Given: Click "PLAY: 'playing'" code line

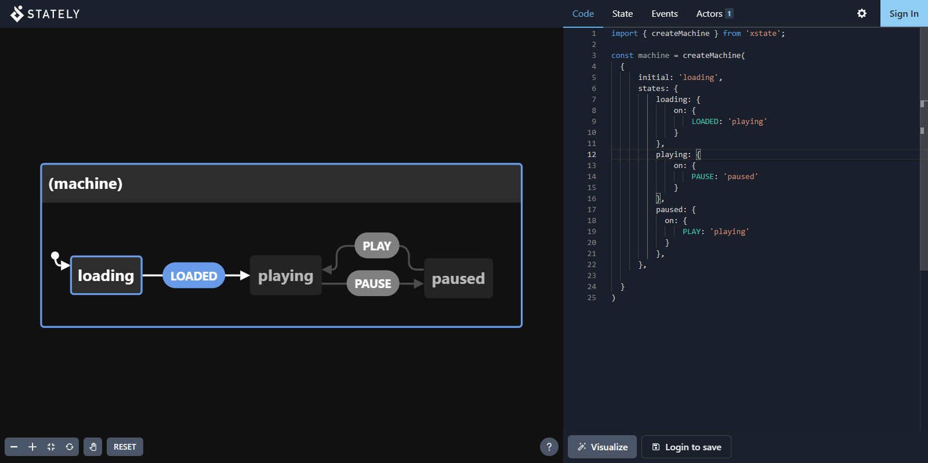Looking at the screenshot, I should click(716, 232).
